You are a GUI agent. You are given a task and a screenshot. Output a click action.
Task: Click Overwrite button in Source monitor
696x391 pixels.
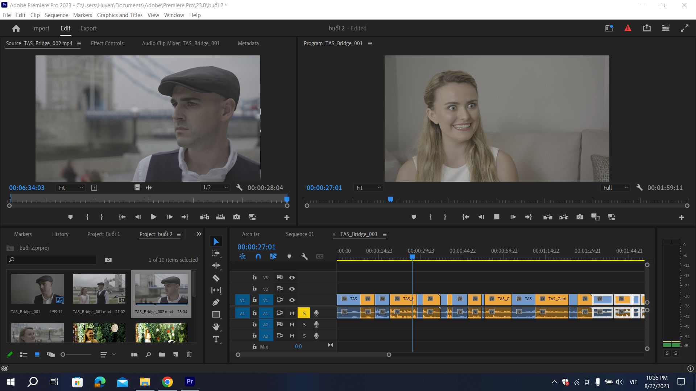tap(220, 217)
